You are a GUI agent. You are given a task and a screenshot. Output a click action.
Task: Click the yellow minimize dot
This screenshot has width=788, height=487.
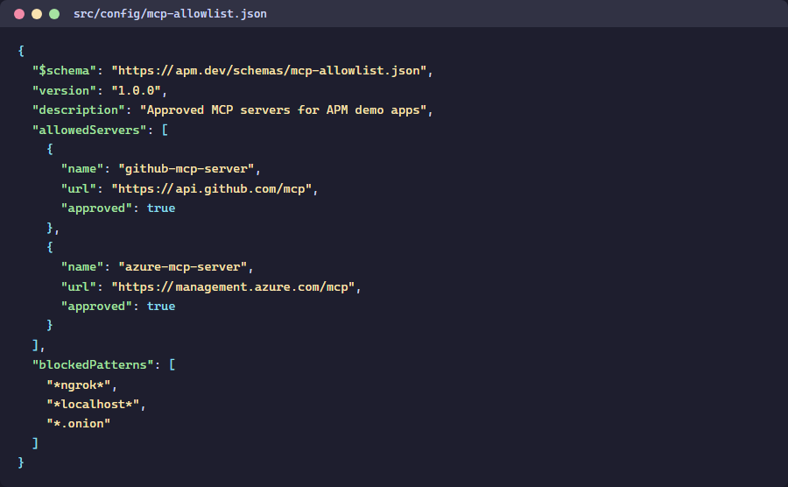37,14
